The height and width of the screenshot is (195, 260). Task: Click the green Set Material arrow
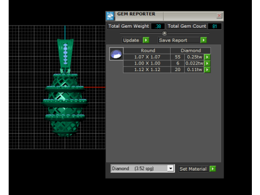coord(213,169)
